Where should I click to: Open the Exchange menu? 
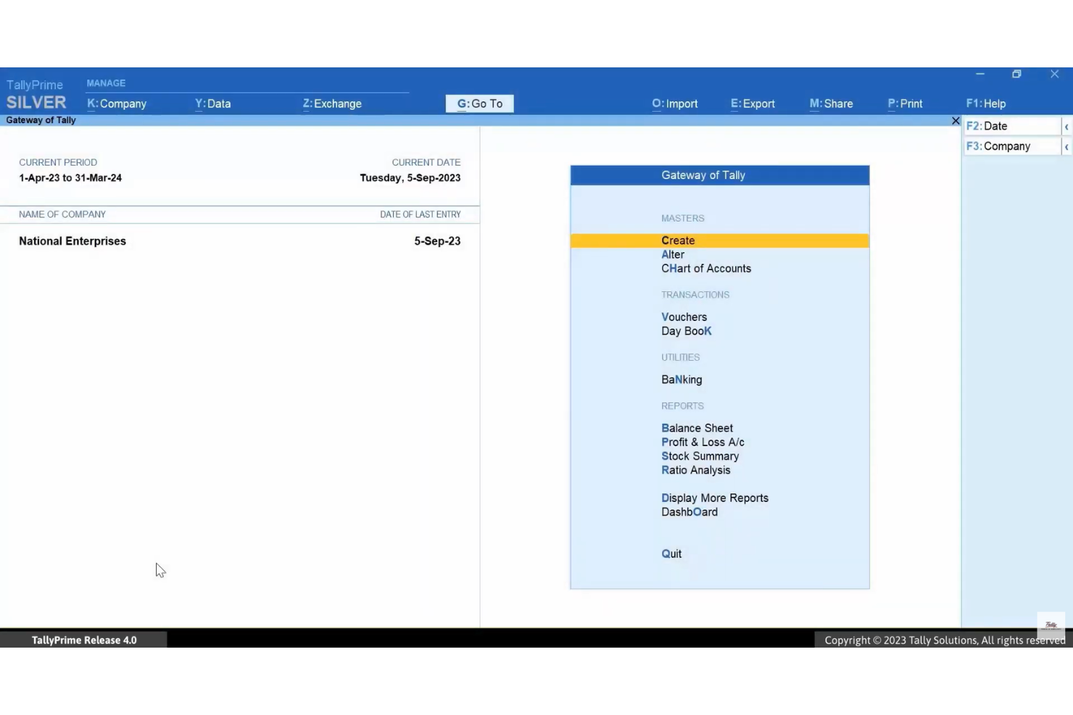tap(332, 104)
